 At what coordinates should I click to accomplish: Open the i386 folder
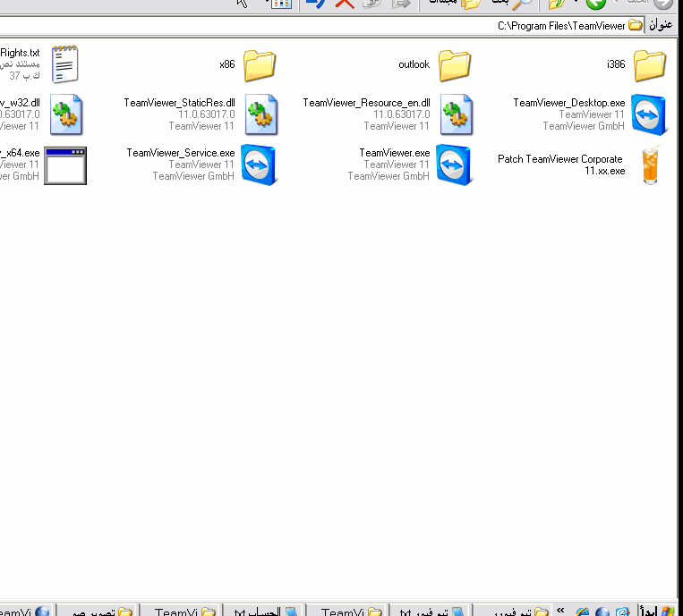[649, 65]
